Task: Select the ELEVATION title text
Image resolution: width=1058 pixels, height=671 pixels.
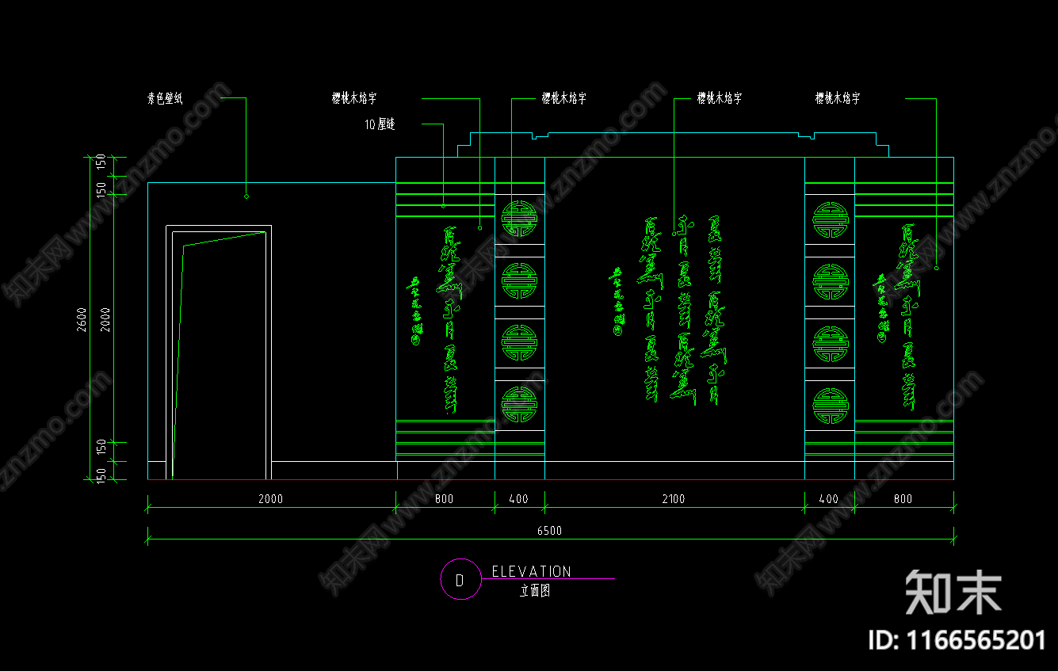Action: point(531,571)
